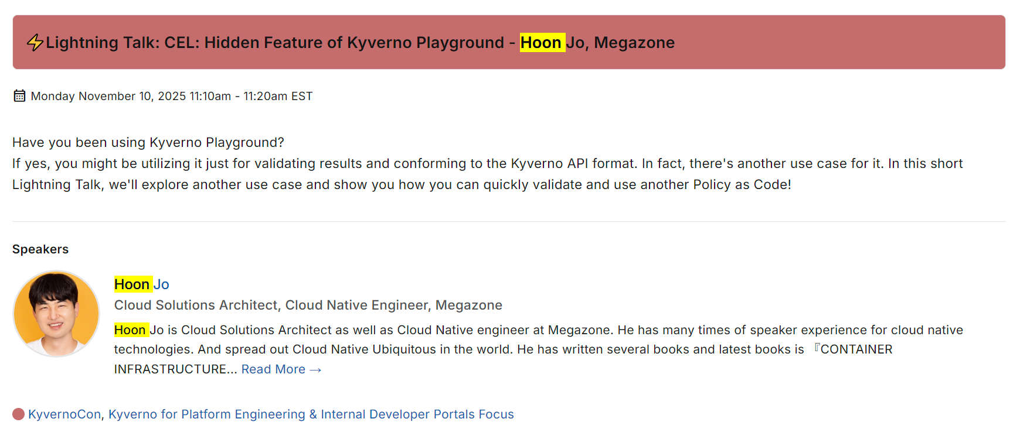
Task: Open the Hoon Jo speaker name link
Action: (142, 284)
